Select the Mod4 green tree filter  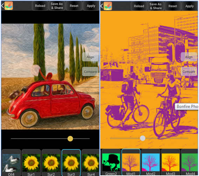(190, 162)
